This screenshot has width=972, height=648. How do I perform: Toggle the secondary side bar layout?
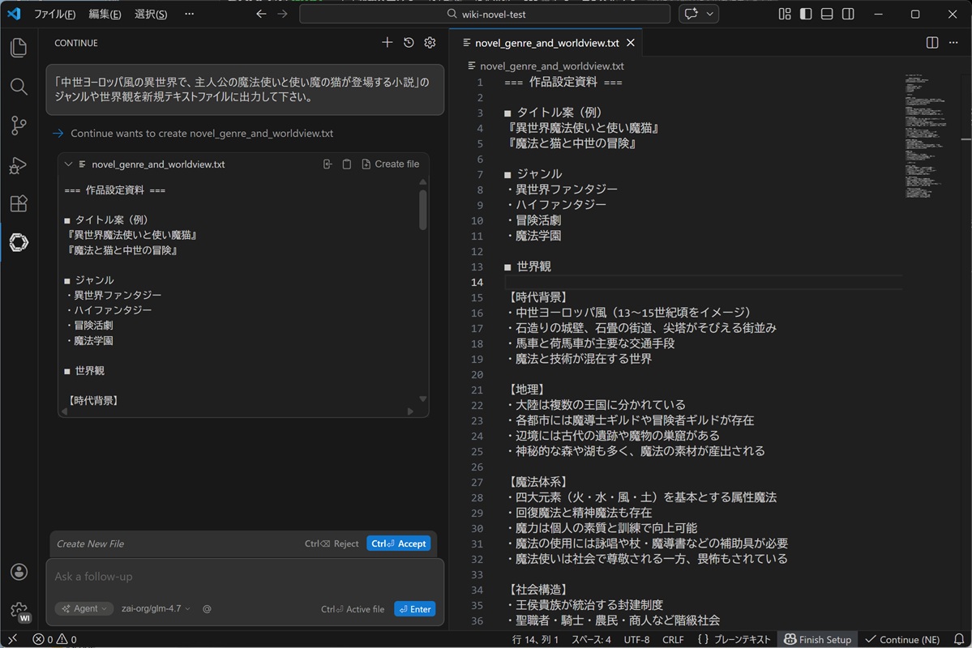848,15
